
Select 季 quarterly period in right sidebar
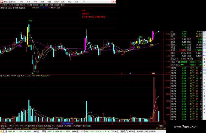pyautogui.click(x=204, y=109)
